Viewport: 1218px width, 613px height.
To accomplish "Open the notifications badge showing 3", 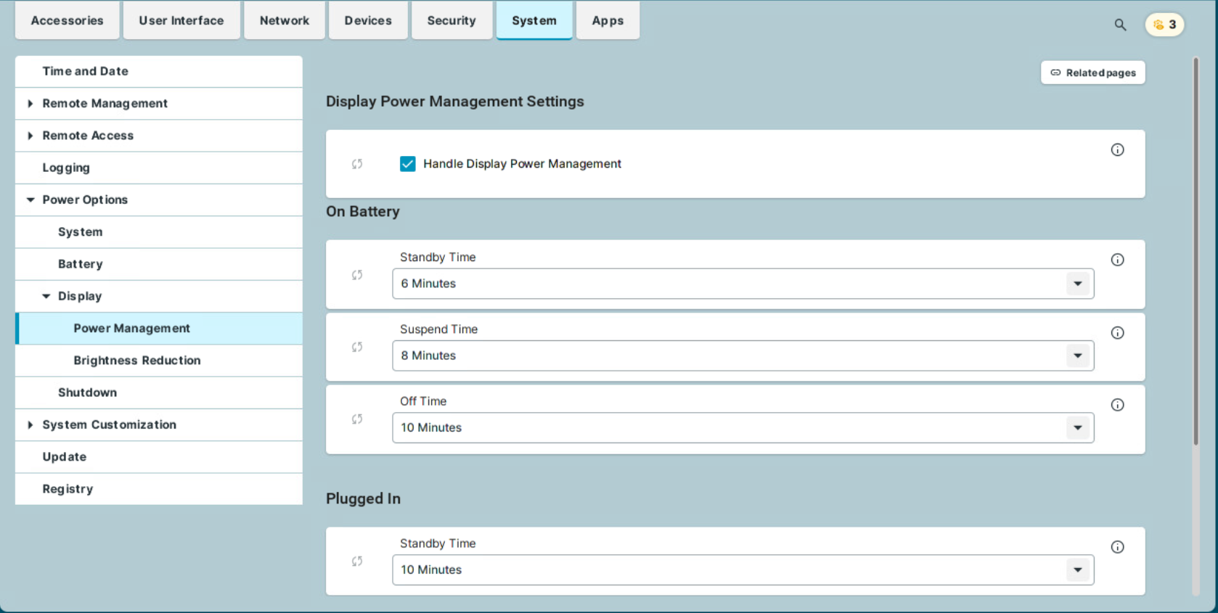I will (1164, 25).
